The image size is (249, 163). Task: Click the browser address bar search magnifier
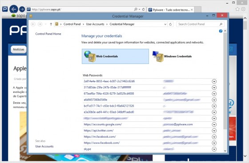click(136, 9)
